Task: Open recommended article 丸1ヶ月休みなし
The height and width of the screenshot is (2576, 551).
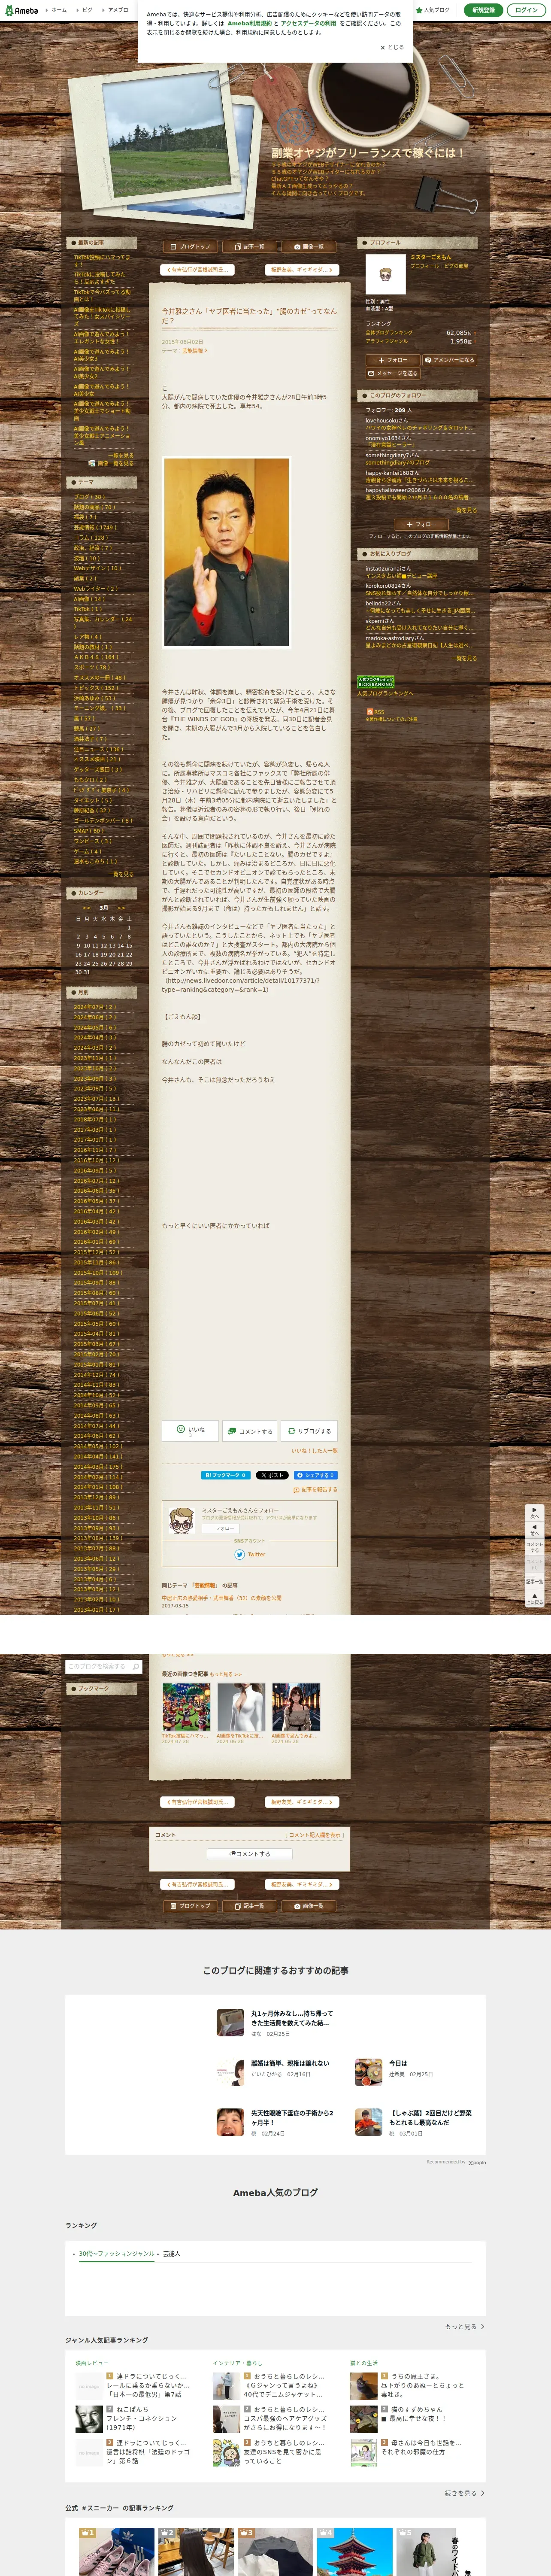Action: click(276, 2023)
